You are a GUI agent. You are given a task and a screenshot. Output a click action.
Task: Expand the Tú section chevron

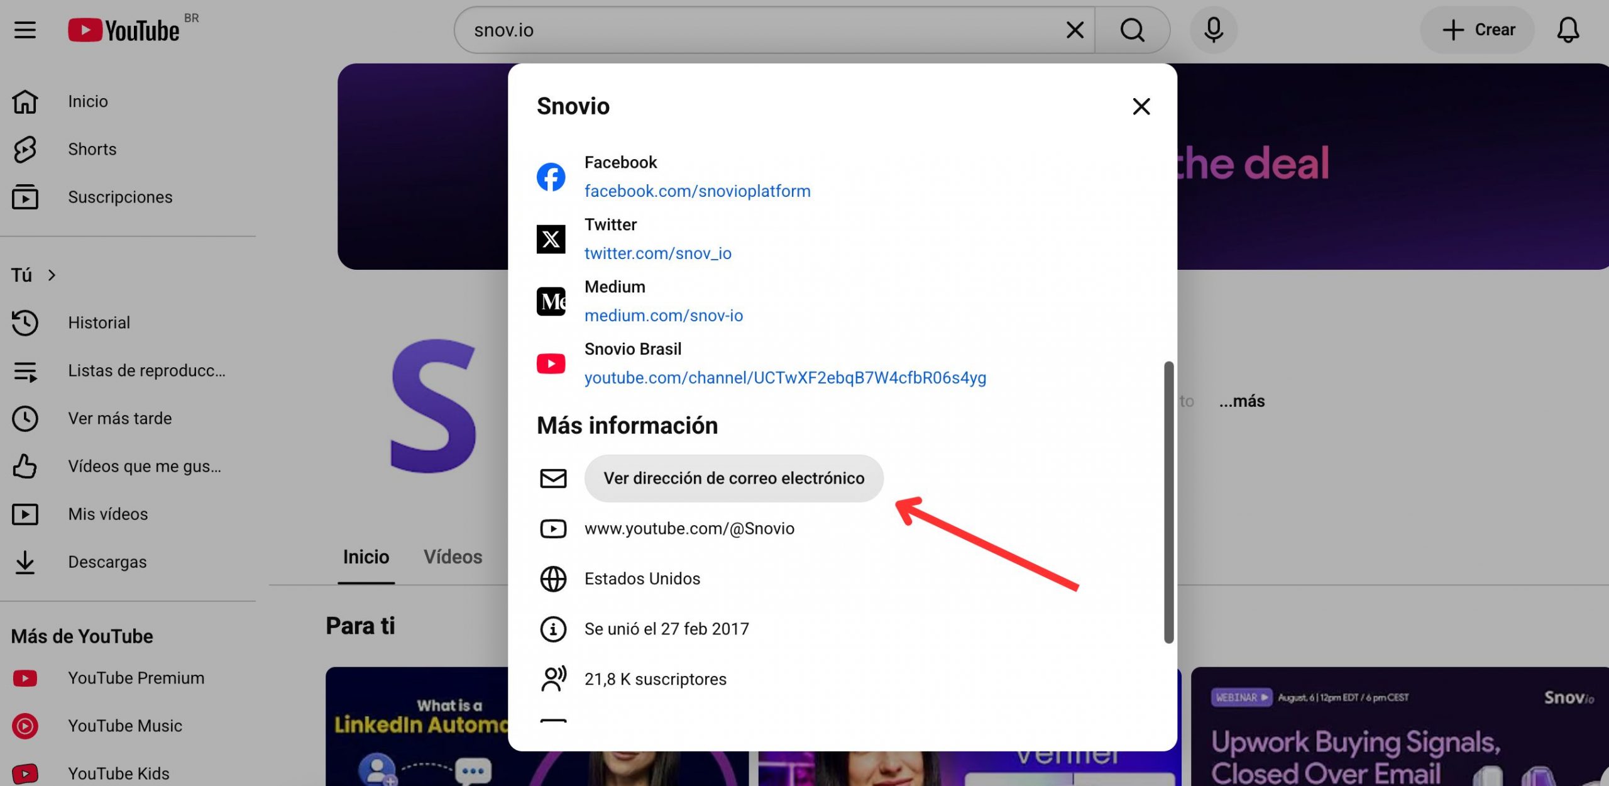(x=52, y=275)
